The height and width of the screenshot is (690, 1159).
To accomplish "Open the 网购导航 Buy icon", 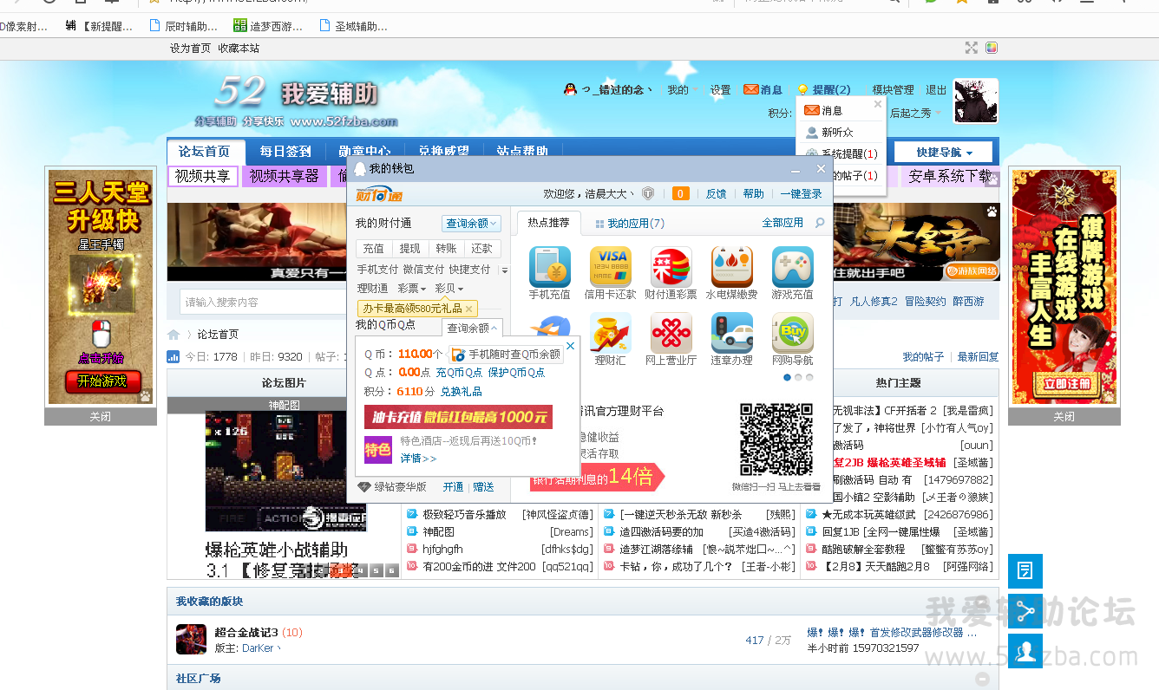I will coord(793,333).
